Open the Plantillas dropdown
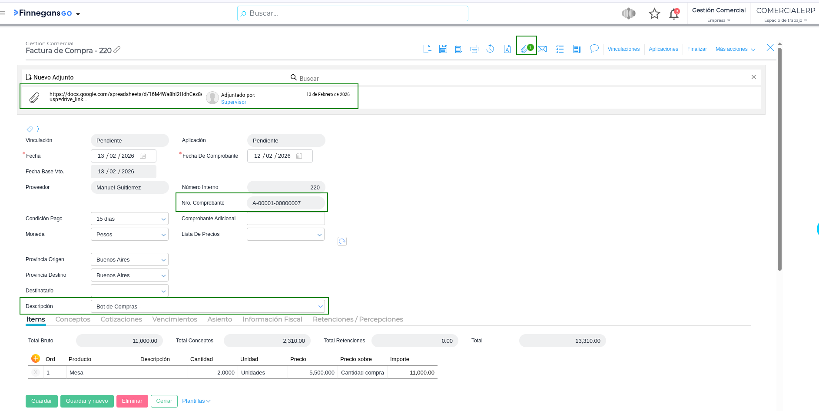819x411 pixels. click(196, 401)
